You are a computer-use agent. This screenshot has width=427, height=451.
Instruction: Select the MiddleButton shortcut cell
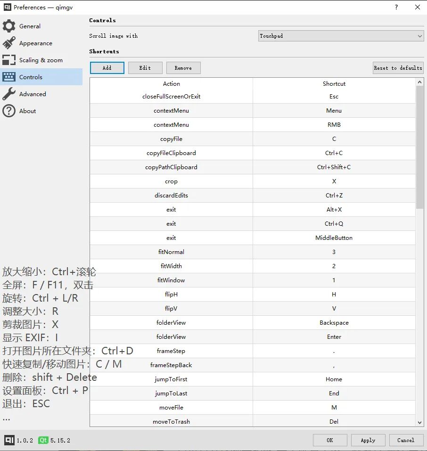click(334, 238)
